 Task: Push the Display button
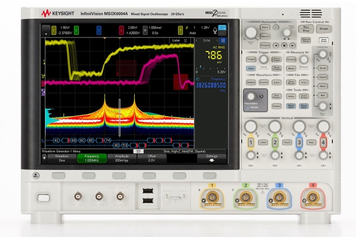coord(276,106)
